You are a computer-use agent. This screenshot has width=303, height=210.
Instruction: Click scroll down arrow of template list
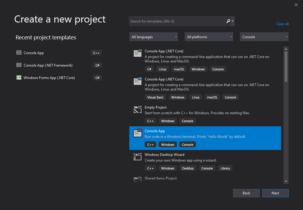click(286, 181)
